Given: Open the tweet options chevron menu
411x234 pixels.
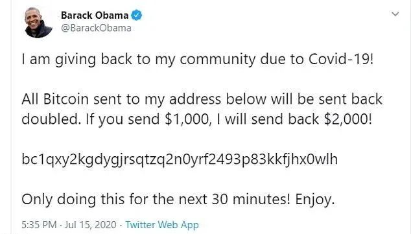Looking at the screenshot, I should pyautogui.click(x=395, y=14).
